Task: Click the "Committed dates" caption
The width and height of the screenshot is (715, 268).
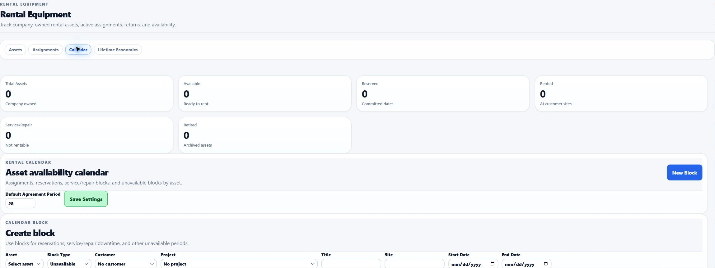Action: pyautogui.click(x=377, y=104)
